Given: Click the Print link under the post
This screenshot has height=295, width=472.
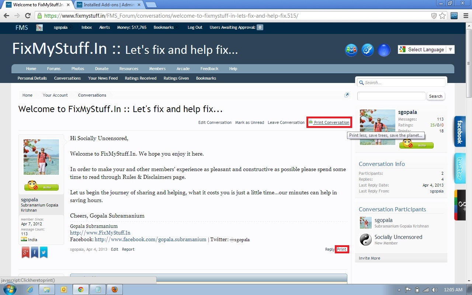Looking at the screenshot, I should 342,249.
